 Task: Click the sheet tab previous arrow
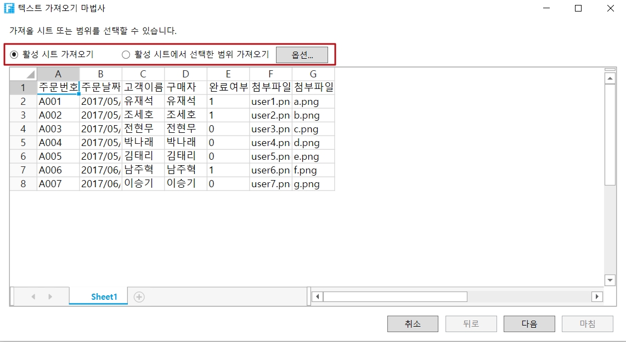coord(33,297)
